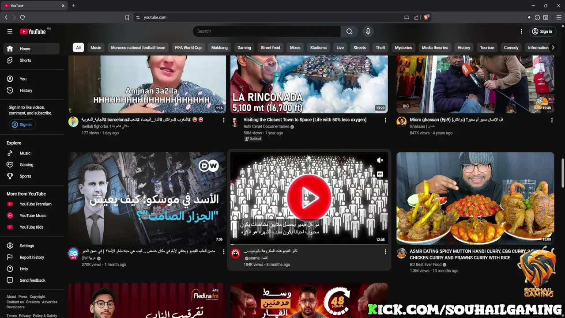The height and width of the screenshot is (318, 565).
Task: Open options menu for DW Assad video
Action: (x=223, y=251)
